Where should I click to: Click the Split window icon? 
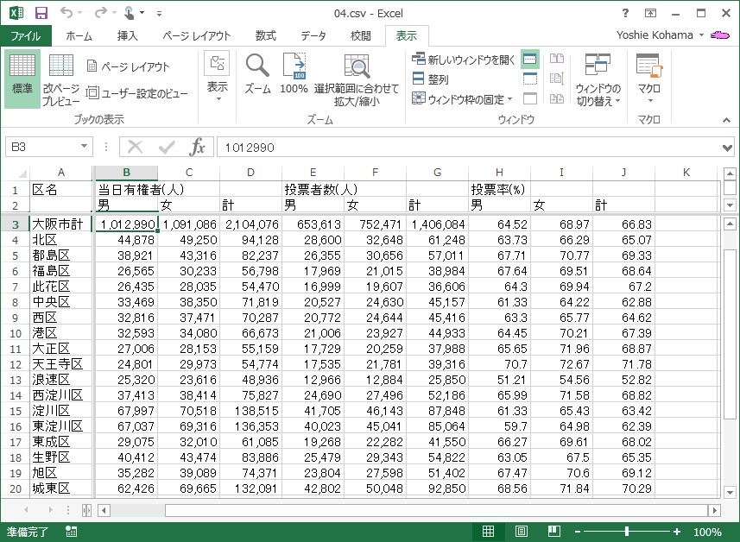[530, 60]
